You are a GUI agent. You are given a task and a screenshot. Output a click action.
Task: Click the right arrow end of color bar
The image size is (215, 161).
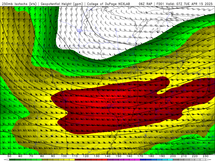point(209,160)
